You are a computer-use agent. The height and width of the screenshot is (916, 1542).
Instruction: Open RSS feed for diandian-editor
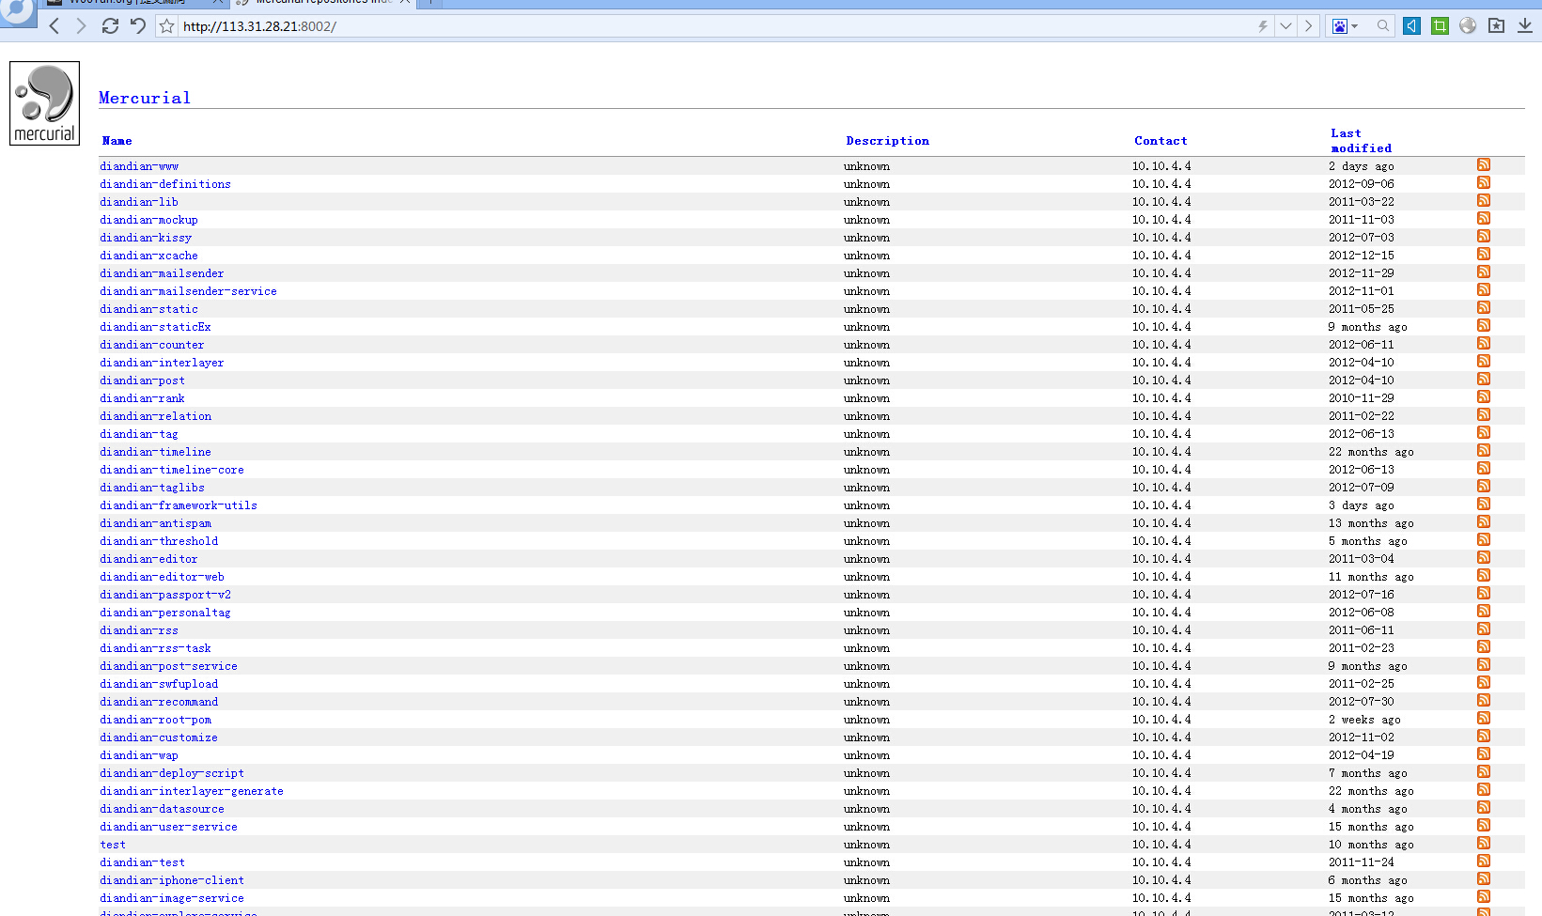(1484, 557)
